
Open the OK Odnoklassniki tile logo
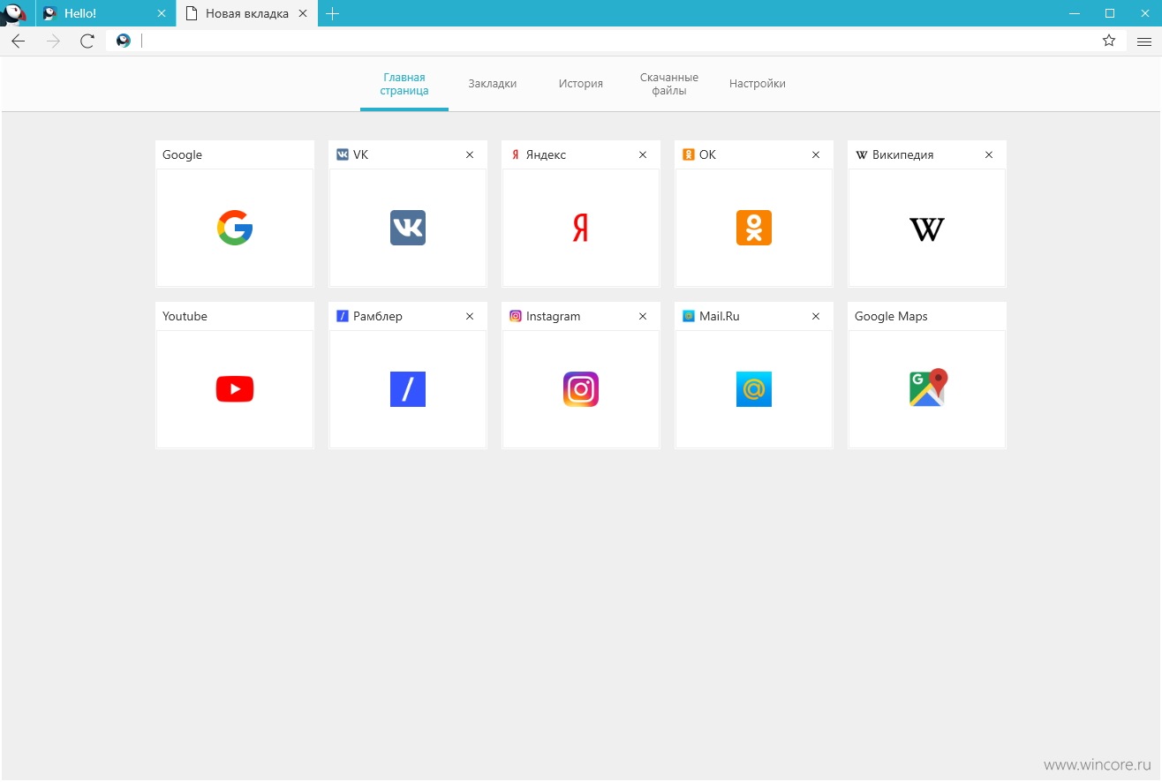[754, 228]
